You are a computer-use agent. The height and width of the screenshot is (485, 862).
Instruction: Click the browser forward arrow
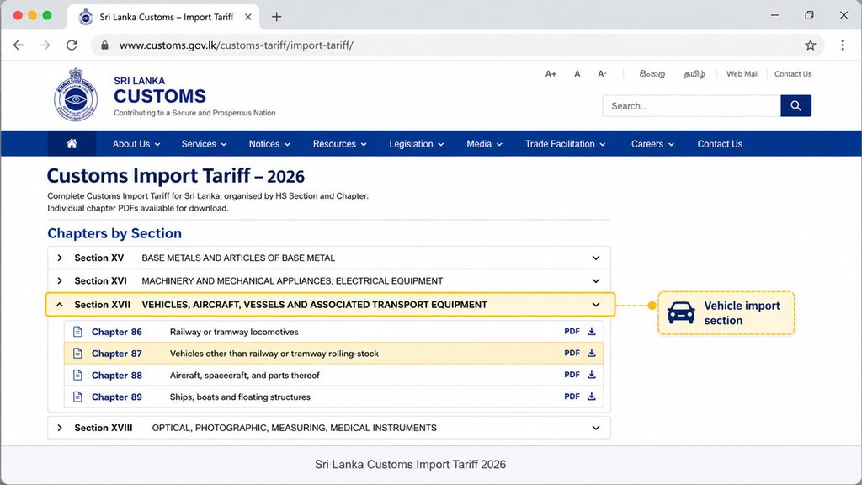point(45,45)
